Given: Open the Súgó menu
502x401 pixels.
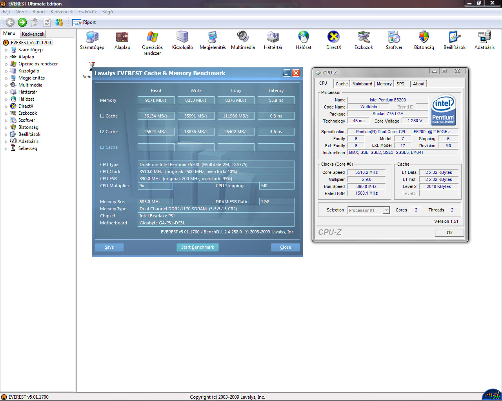Looking at the screenshot, I should tap(107, 12).
